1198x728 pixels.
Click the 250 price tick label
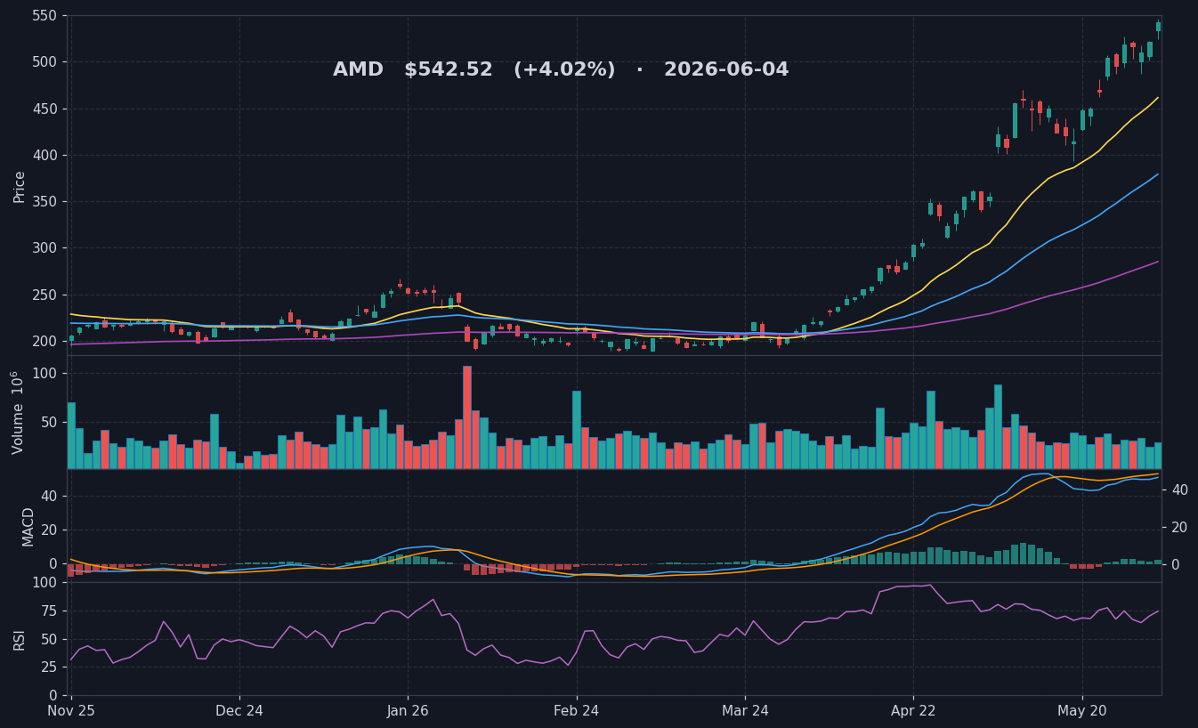44,295
